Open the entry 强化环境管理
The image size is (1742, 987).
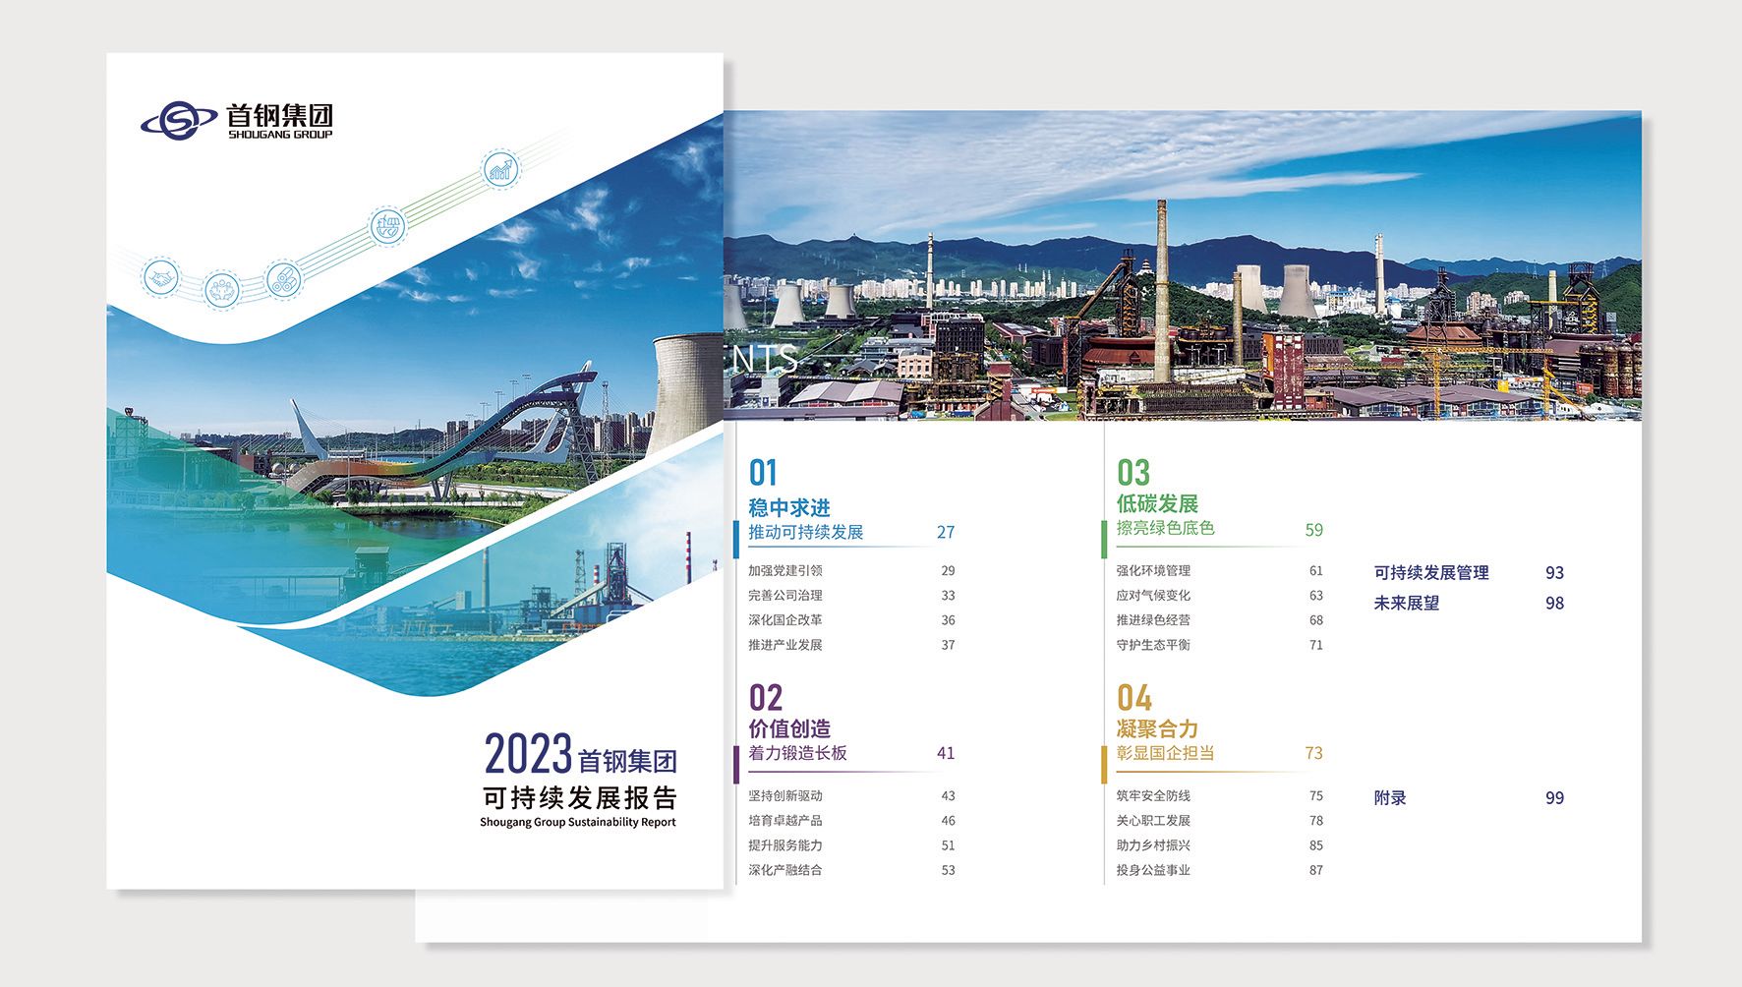click(1153, 570)
